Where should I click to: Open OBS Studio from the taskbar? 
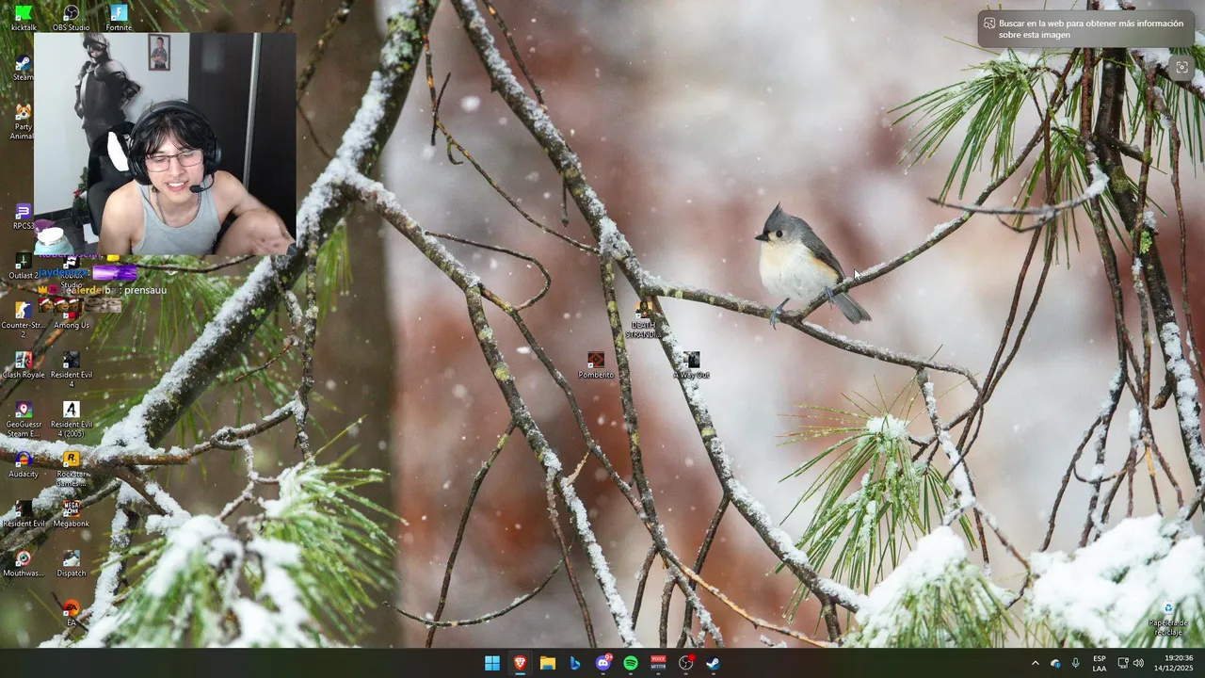(686, 663)
